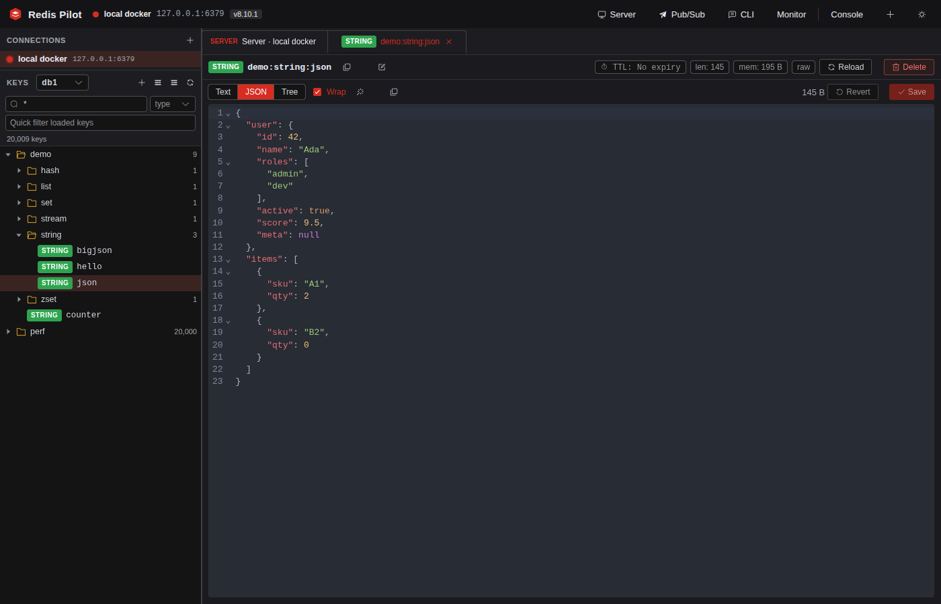The image size is (941, 604).
Task: Click the perf folder icon
Action: tap(21, 332)
